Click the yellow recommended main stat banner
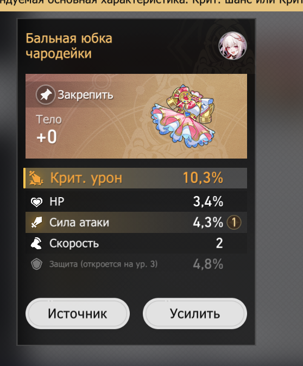The height and width of the screenshot is (366, 303). (151, 5)
